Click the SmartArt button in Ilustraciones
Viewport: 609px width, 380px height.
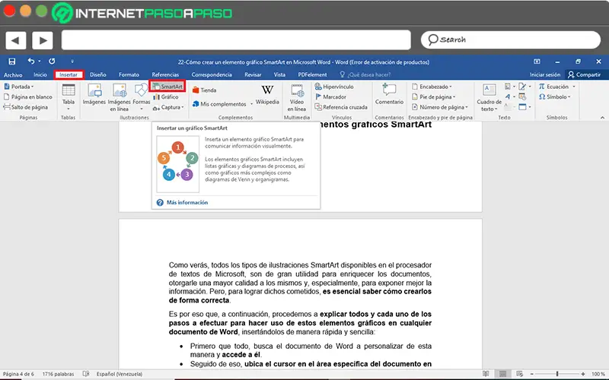click(x=167, y=86)
